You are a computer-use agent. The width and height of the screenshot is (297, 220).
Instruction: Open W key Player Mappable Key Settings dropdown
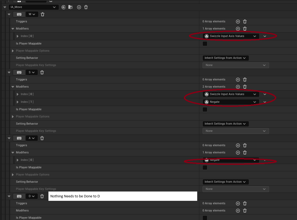pyautogui.click(x=236, y=65)
